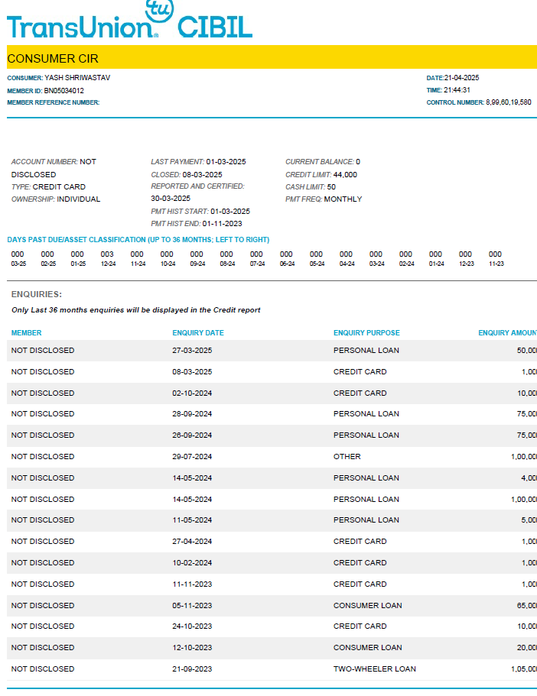This screenshot has height=696, width=537.
Task: Click the ENQUIRIES section heading
Action: 37,294
